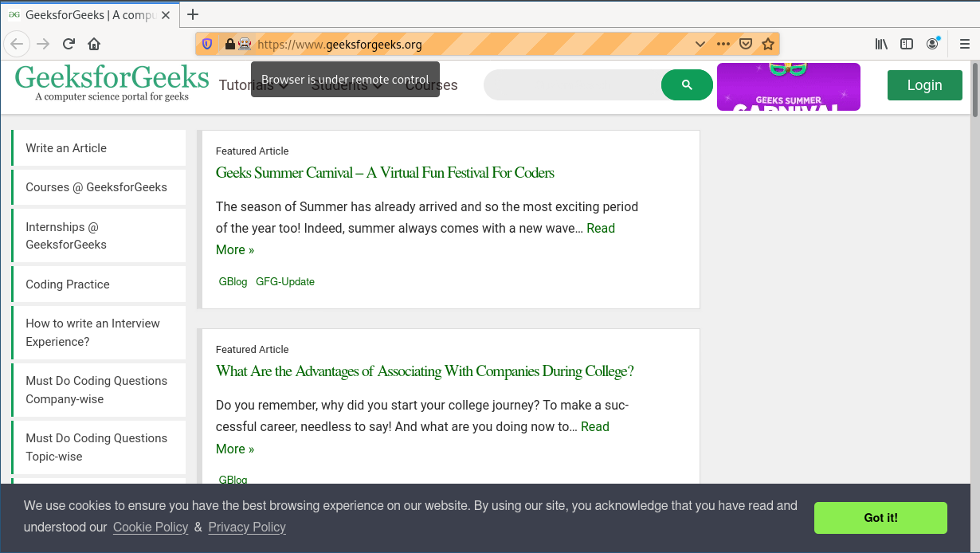980x553 pixels.
Task: Open Coding Practice sidebar item
Action: click(x=99, y=284)
